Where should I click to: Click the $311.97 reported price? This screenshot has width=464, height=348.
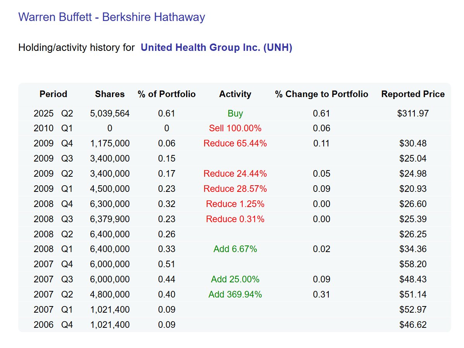[x=413, y=113]
